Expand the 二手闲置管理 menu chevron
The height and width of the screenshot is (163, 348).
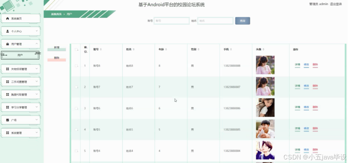[x=37, y=82]
